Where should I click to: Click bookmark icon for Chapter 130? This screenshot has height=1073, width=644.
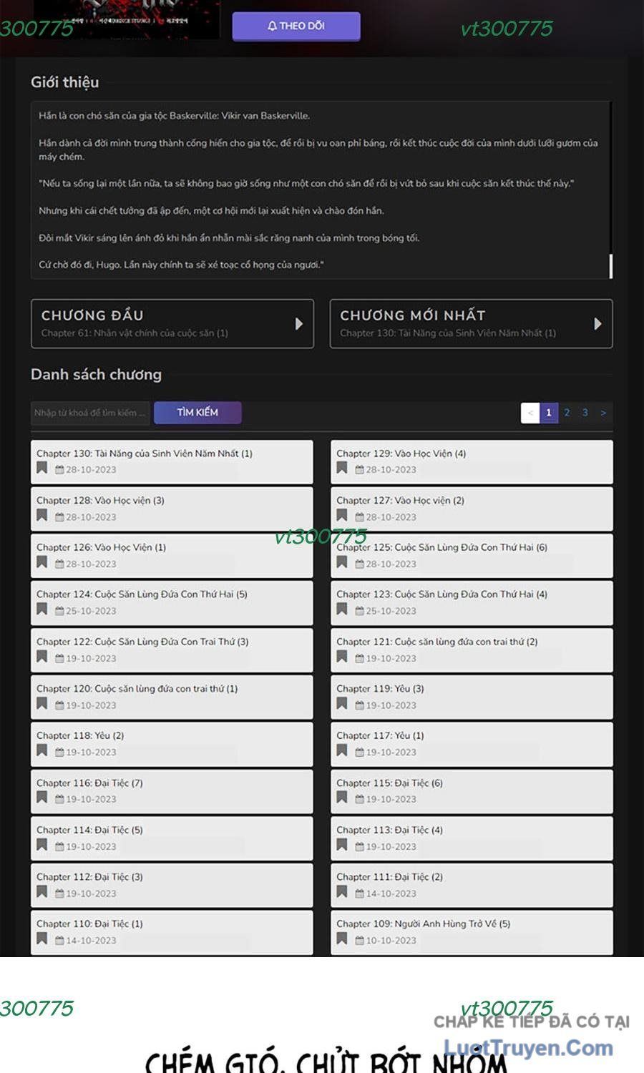[x=42, y=469]
